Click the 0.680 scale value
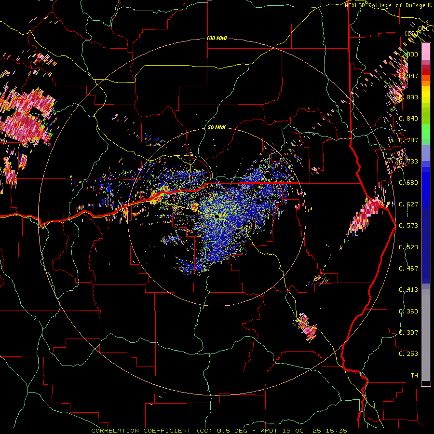This screenshot has width=434, height=434. [x=409, y=183]
